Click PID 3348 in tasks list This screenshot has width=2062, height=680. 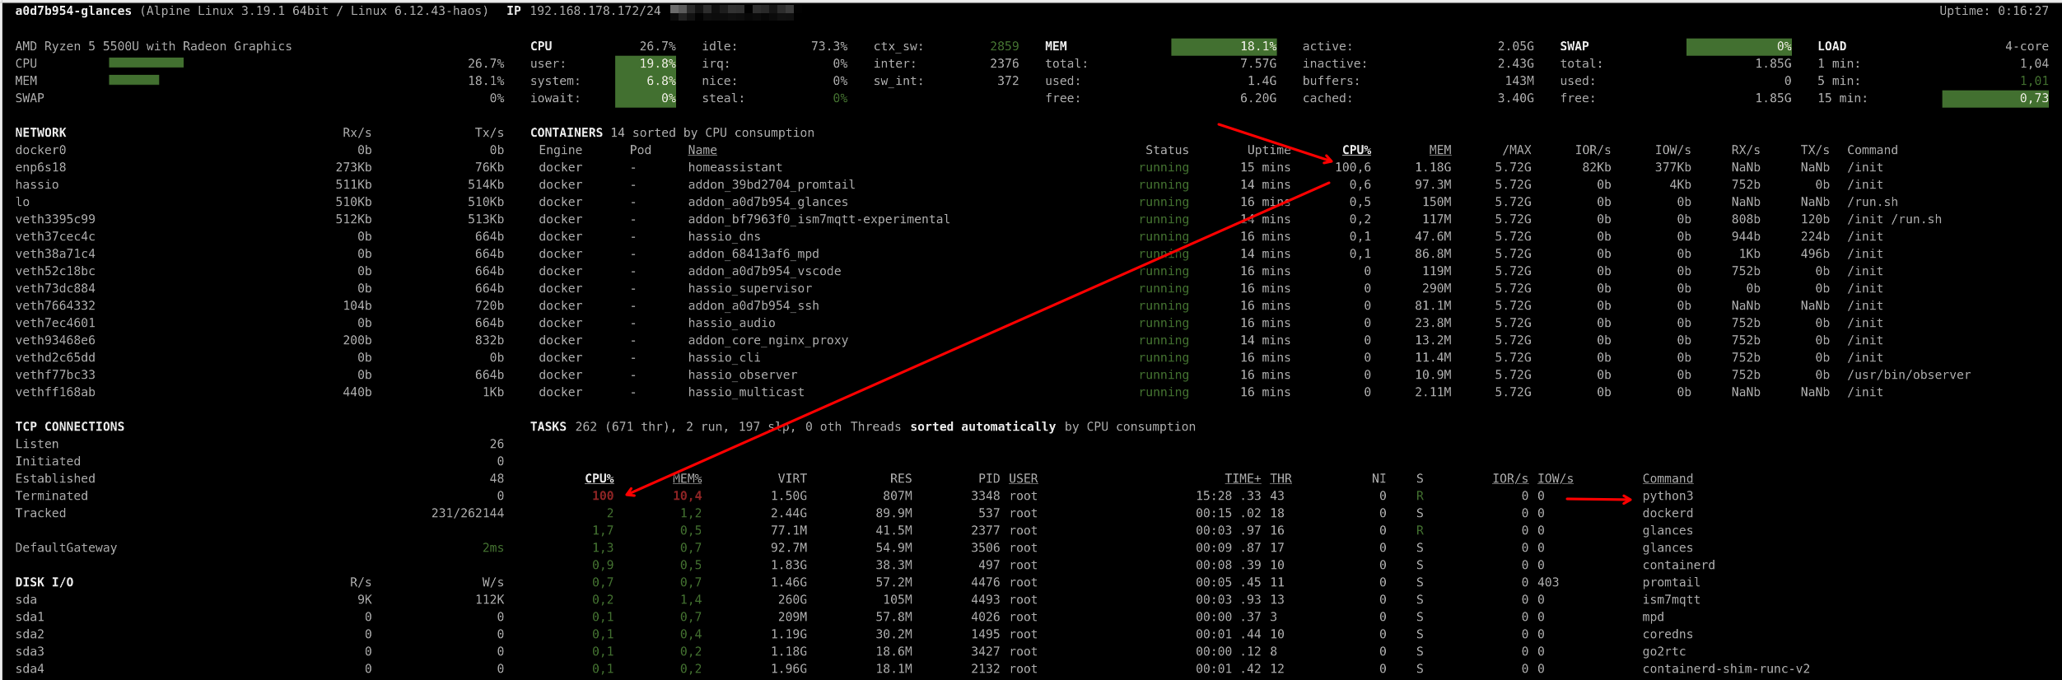point(986,496)
